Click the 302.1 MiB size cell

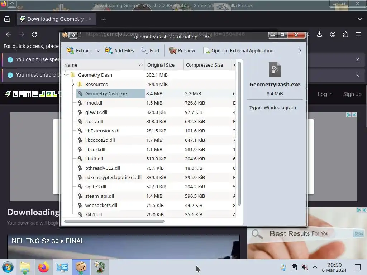click(157, 75)
